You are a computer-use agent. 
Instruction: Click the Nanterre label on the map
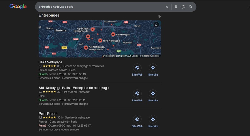pyautogui.click(x=60, y=30)
